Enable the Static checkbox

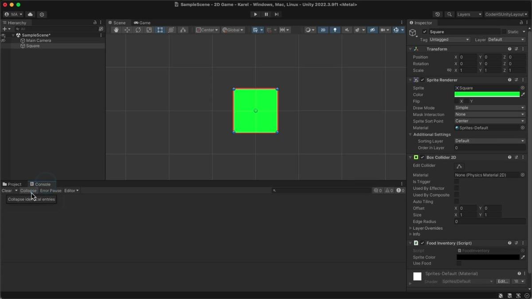pos(504,31)
